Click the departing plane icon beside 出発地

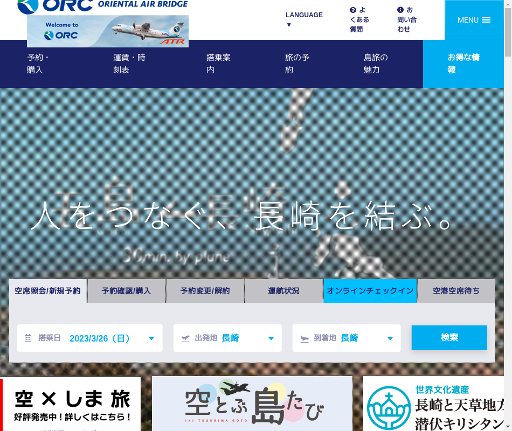(x=185, y=338)
